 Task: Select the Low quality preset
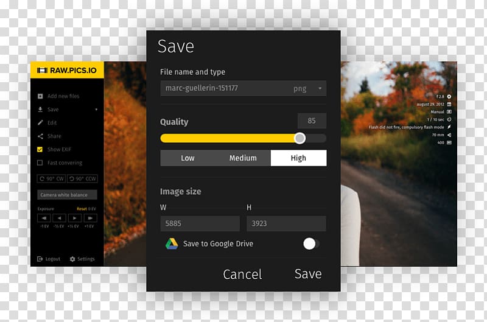coord(187,158)
